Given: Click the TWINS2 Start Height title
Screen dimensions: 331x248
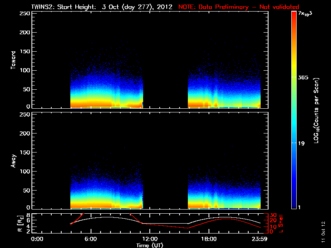Looking at the screenshot, I should [102, 7].
